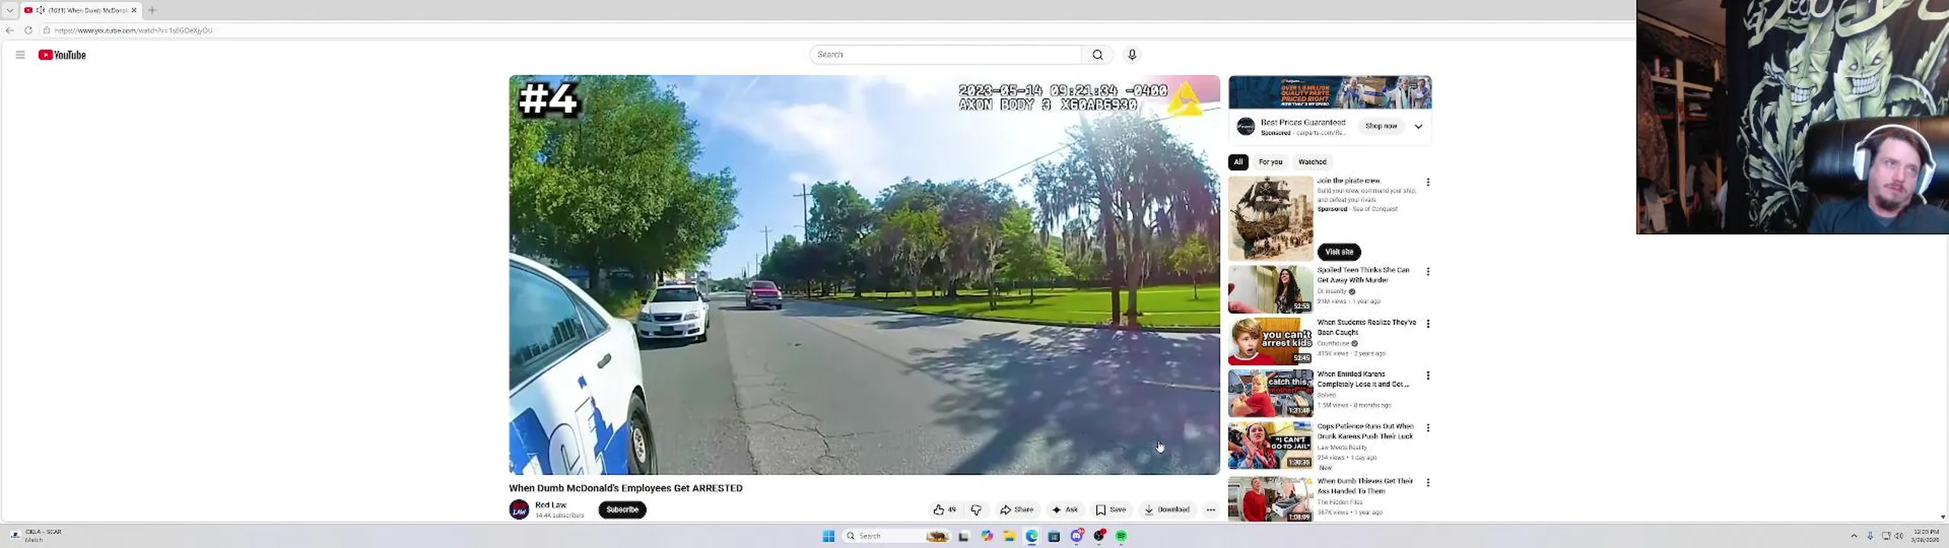
Task: Open the Windows Start menu
Action: 828,536
